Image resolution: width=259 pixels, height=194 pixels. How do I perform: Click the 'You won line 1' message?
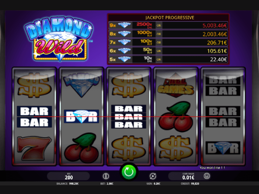(212, 168)
